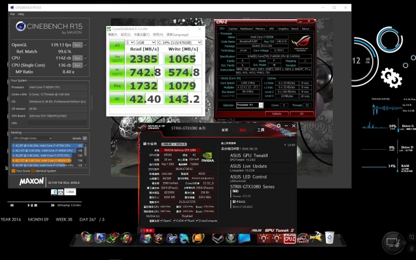The height and width of the screenshot is (260, 416).
Task: Click the Cinebench ranking list scrollbar
Action: [x=86, y=155]
